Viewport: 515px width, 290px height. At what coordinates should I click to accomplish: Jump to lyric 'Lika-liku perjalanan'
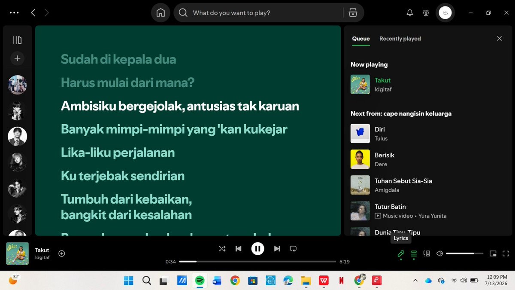pos(118,152)
